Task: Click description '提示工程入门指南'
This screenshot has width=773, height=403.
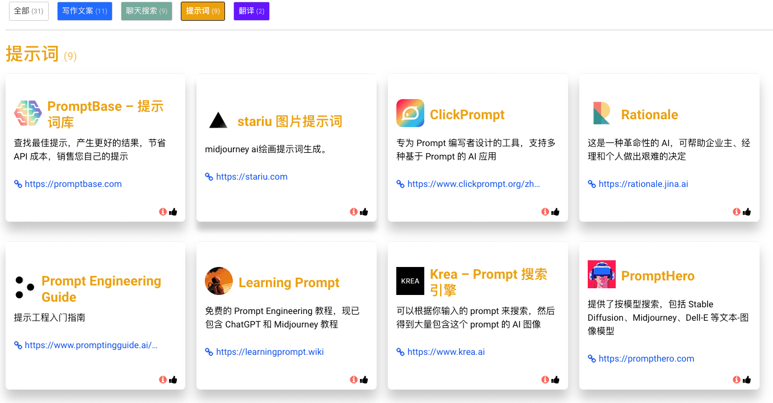Action: click(x=50, y=317)
